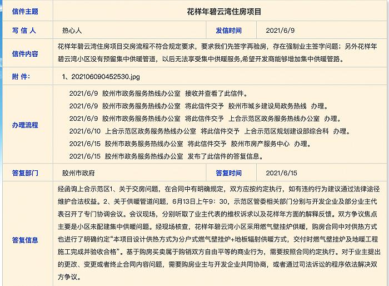
Task: Click process row 接收并查看了此信件
Action: pos(158,93)
